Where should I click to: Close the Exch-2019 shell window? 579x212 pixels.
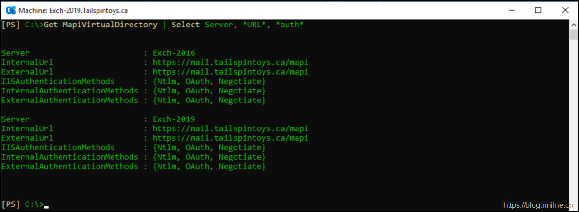click(565, 10)
